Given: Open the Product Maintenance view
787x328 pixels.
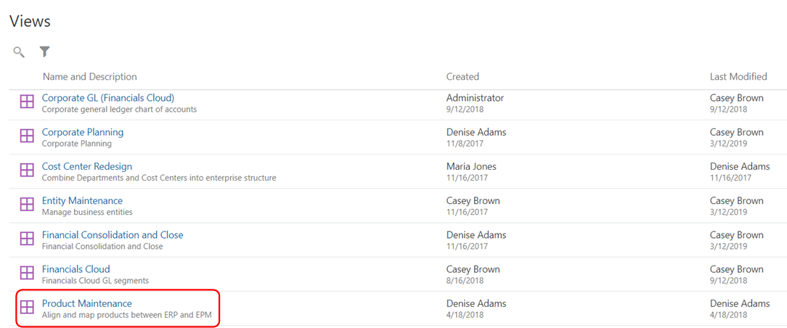Looking at the screenshot, I should pyautogui.click(x=87, y=303).
